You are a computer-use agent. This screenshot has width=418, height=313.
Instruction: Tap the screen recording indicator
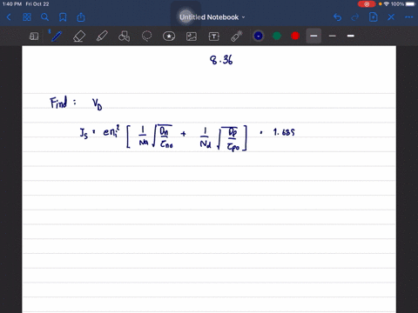(367, 4)
